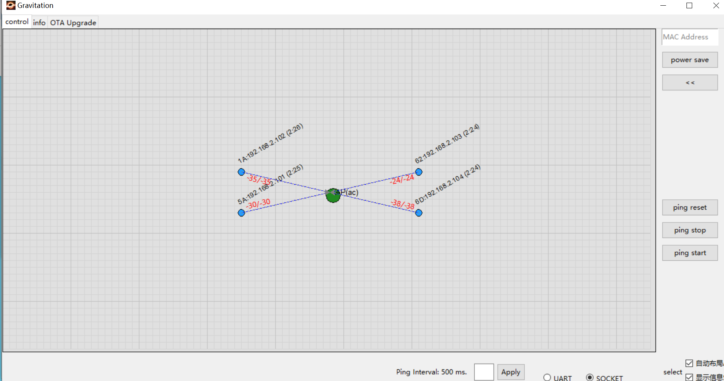Click the Gravitation app icon in title bar
This screenshot has width=724, height=381.
click(x=11, y=5)
